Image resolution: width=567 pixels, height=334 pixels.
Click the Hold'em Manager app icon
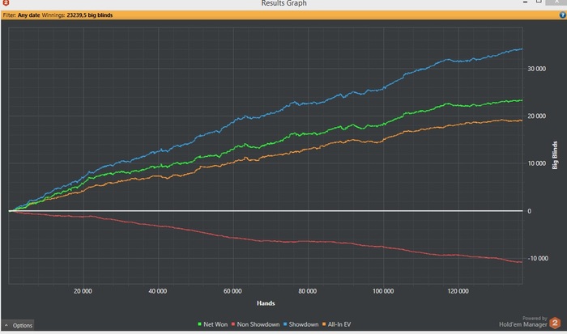point(6,2)
